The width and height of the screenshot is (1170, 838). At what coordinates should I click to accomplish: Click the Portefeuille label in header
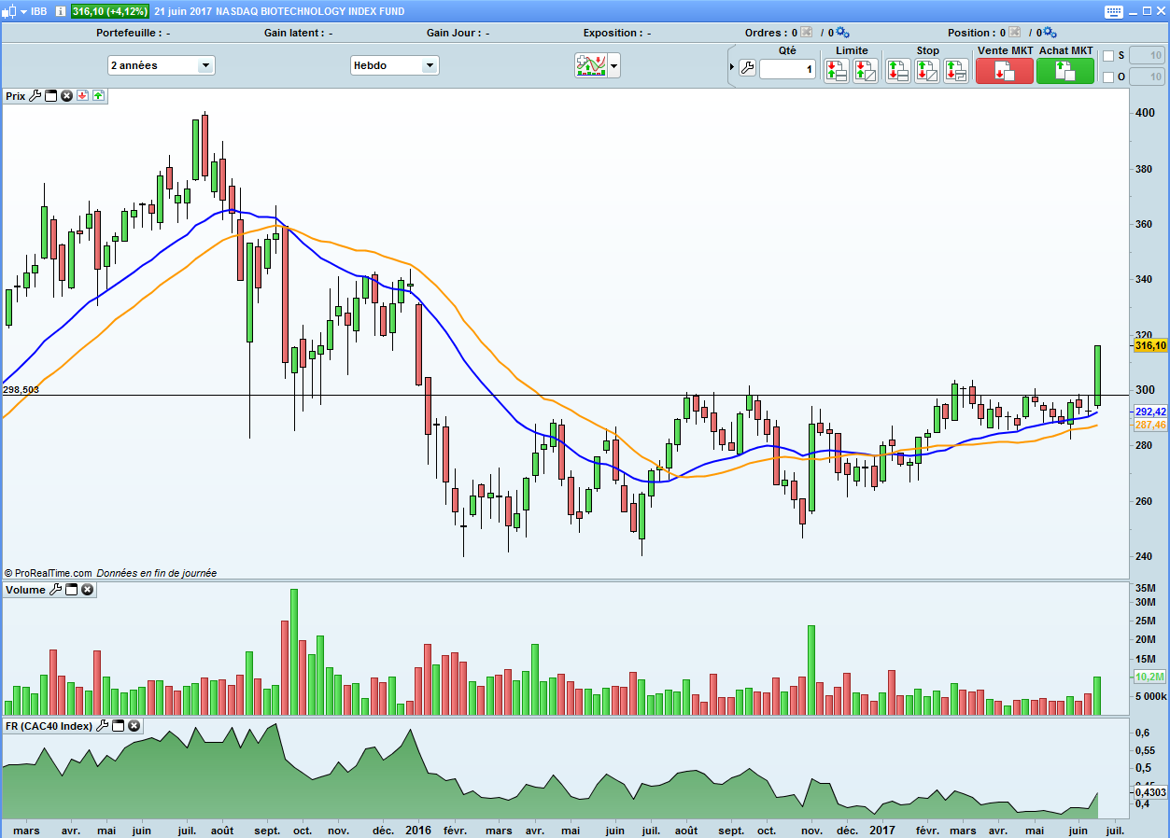(128, 33)
